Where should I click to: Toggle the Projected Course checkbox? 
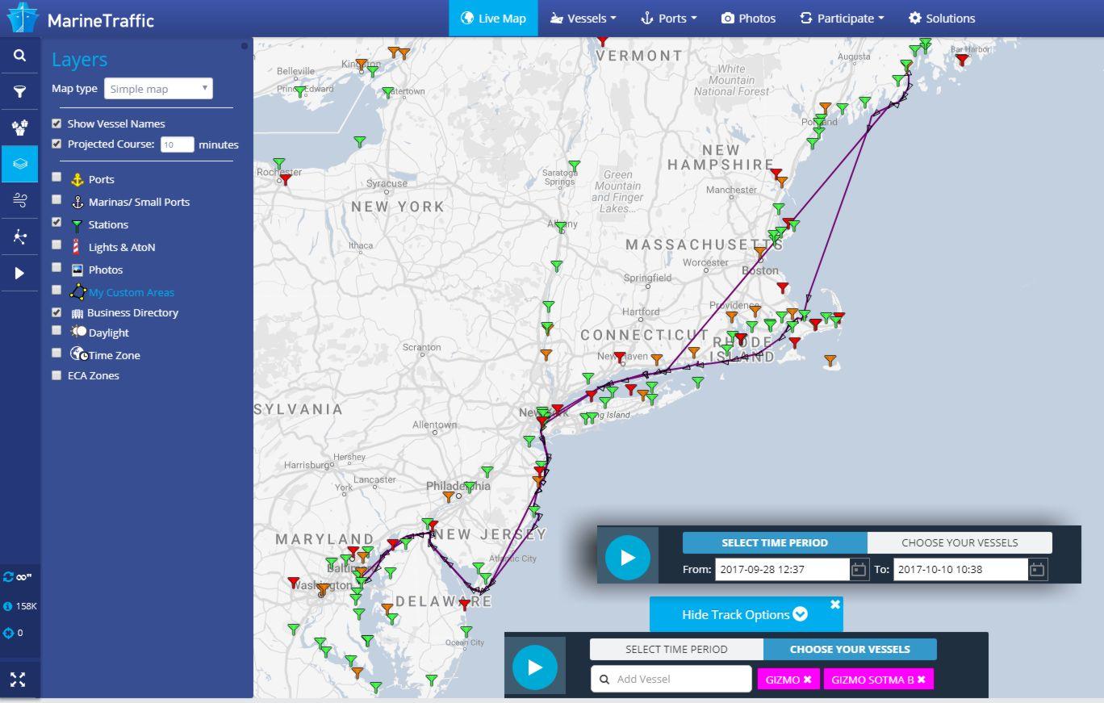pos(56,144)
